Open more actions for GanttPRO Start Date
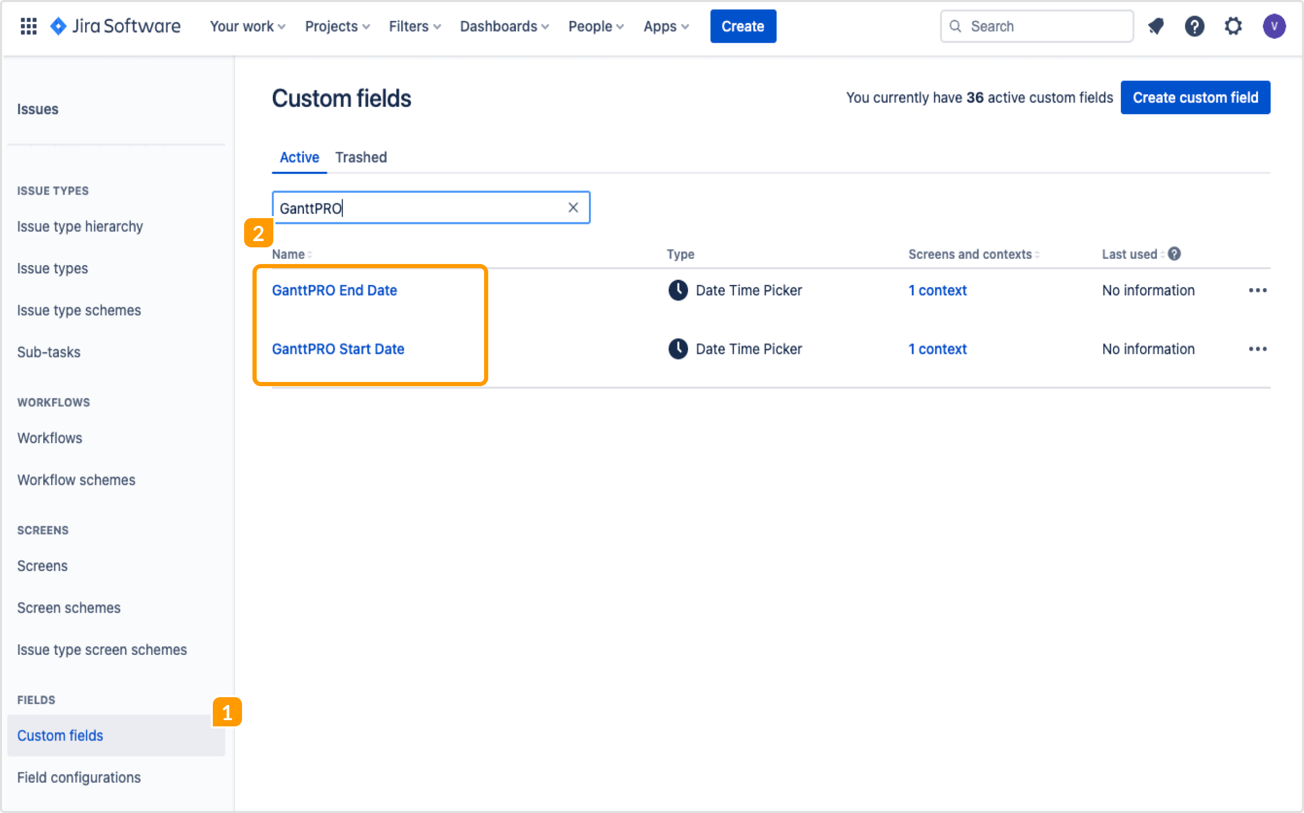This screenshot has width=1304, height=813. 1257,349
